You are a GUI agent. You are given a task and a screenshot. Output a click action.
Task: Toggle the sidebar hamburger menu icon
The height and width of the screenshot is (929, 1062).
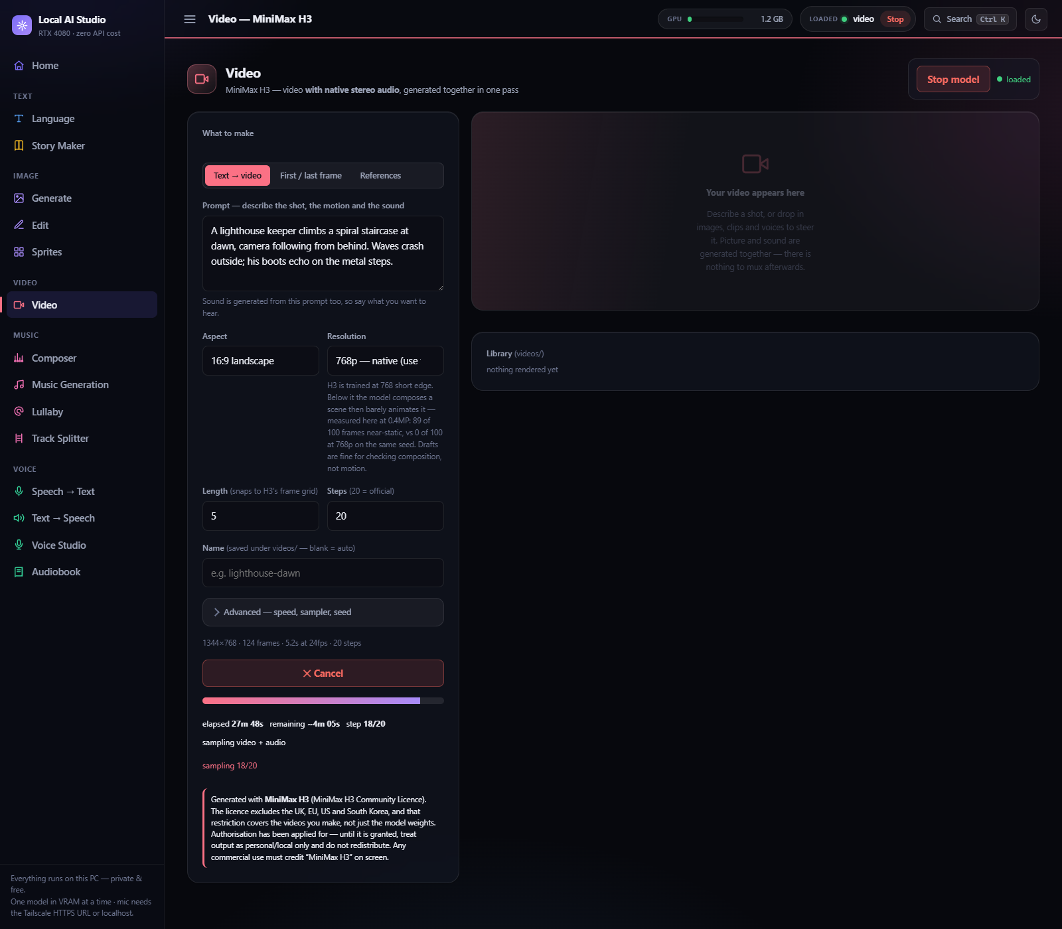click(x=190, y=19)
